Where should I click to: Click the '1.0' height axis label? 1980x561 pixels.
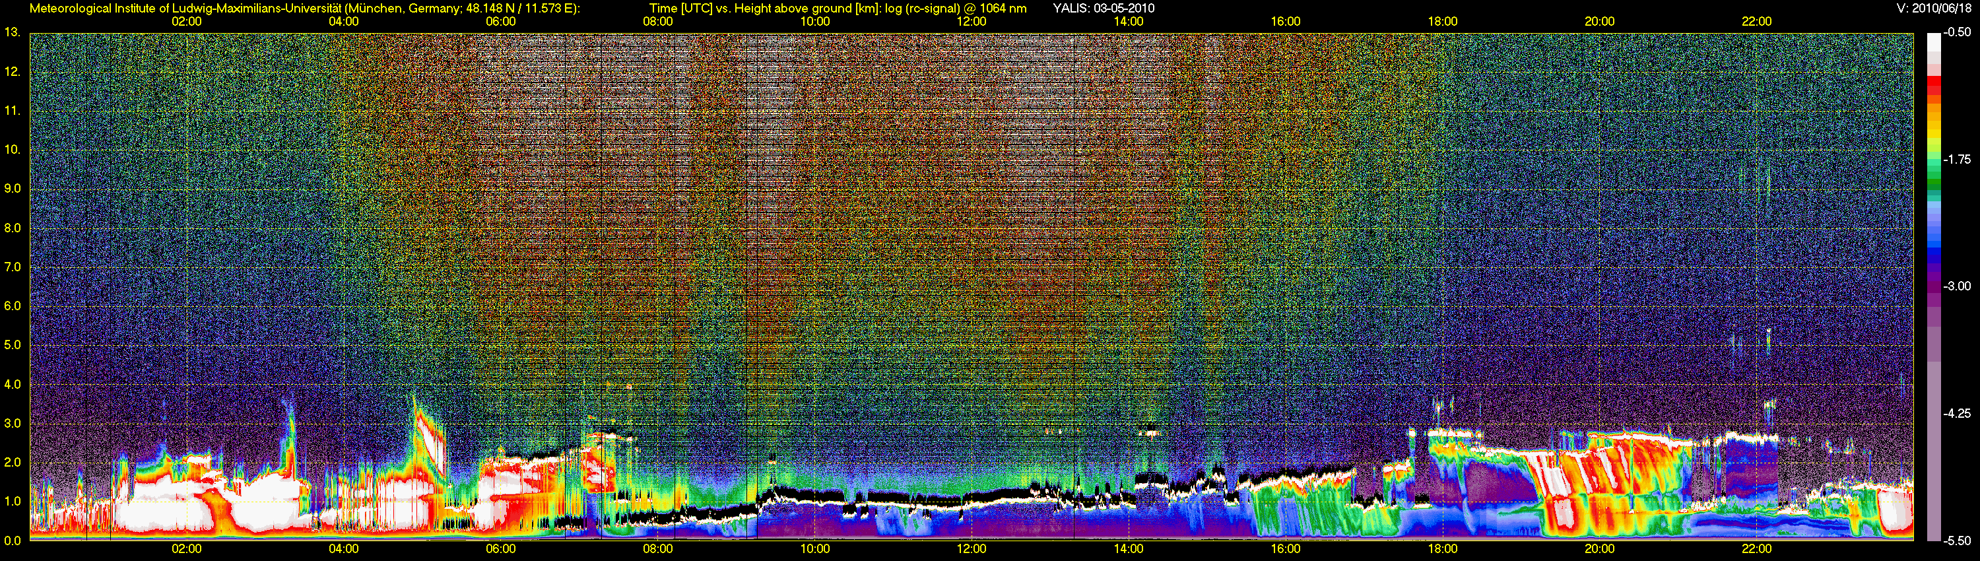[11, 502]
